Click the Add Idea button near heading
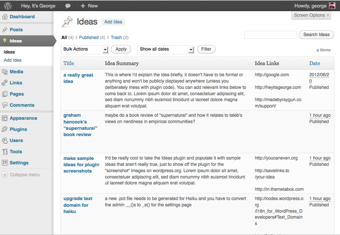 [x=113, y=22]
